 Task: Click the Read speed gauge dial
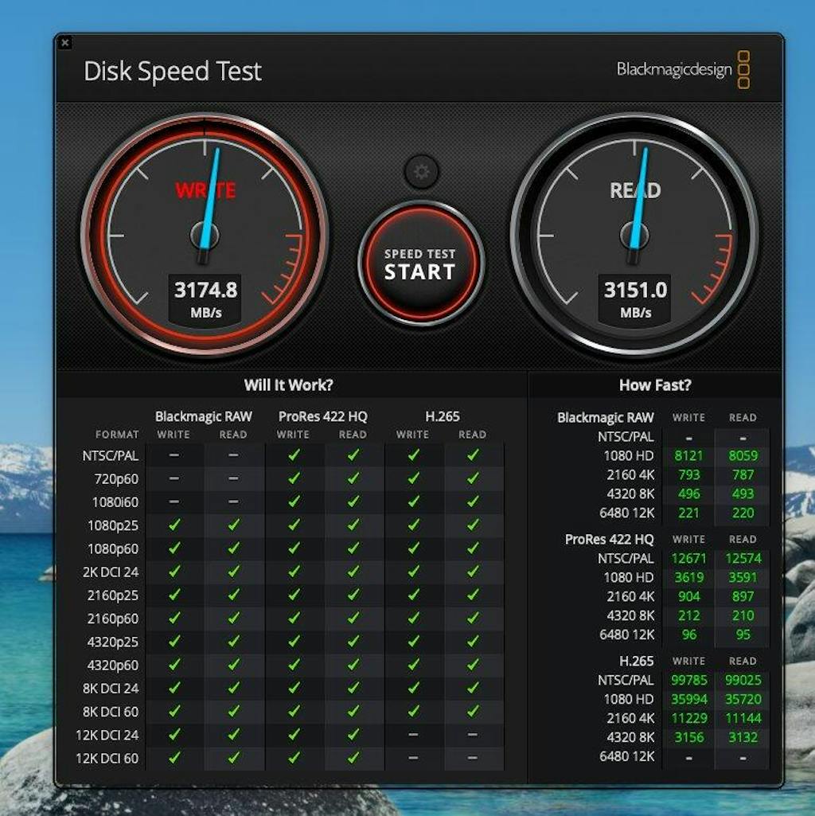pyautogui.click(x=634, y=235)
